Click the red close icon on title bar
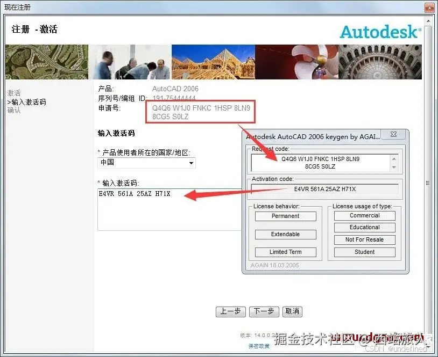Image resolution: width=438 pixels, height=357 pixels. (429, 6)
